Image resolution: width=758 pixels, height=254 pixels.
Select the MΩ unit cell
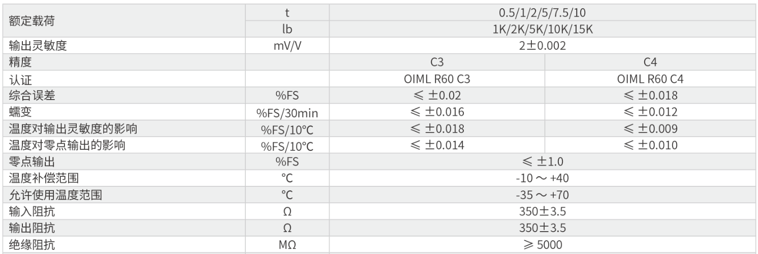click(x=287, y=245)
